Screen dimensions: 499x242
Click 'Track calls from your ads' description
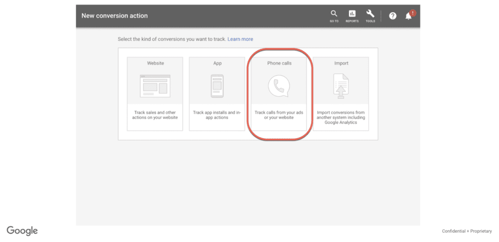pyautogui.click(x=279, y=115)
